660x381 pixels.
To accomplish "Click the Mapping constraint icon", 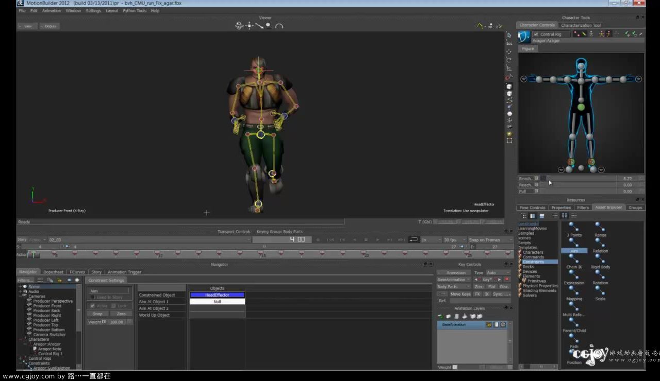I will (574, 291).
